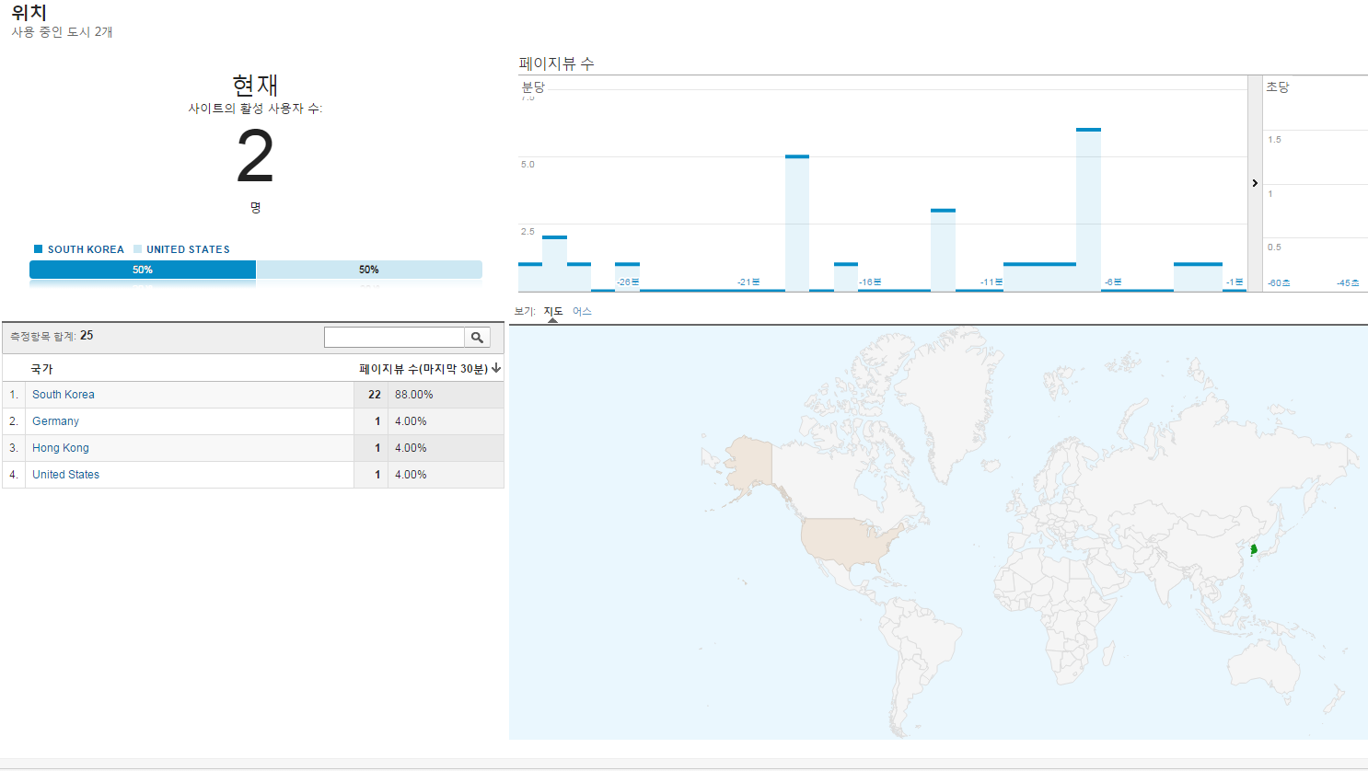
Task: Expand the chart with the chevron arrow
Action: (x=1255, y=184)
